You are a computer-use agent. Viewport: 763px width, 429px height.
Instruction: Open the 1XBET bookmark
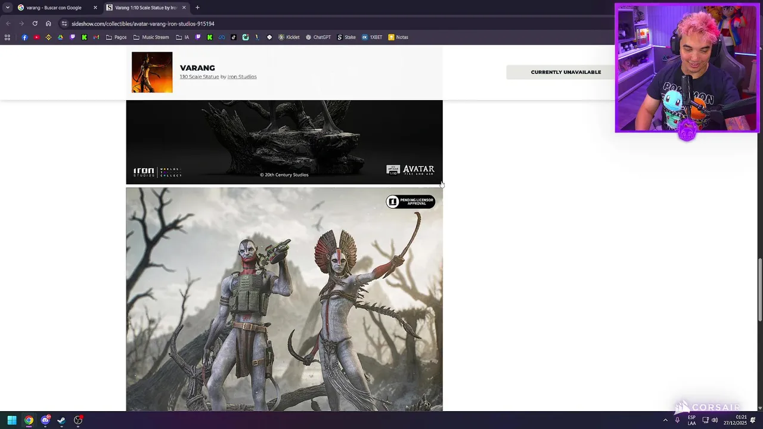click(372, 37)
